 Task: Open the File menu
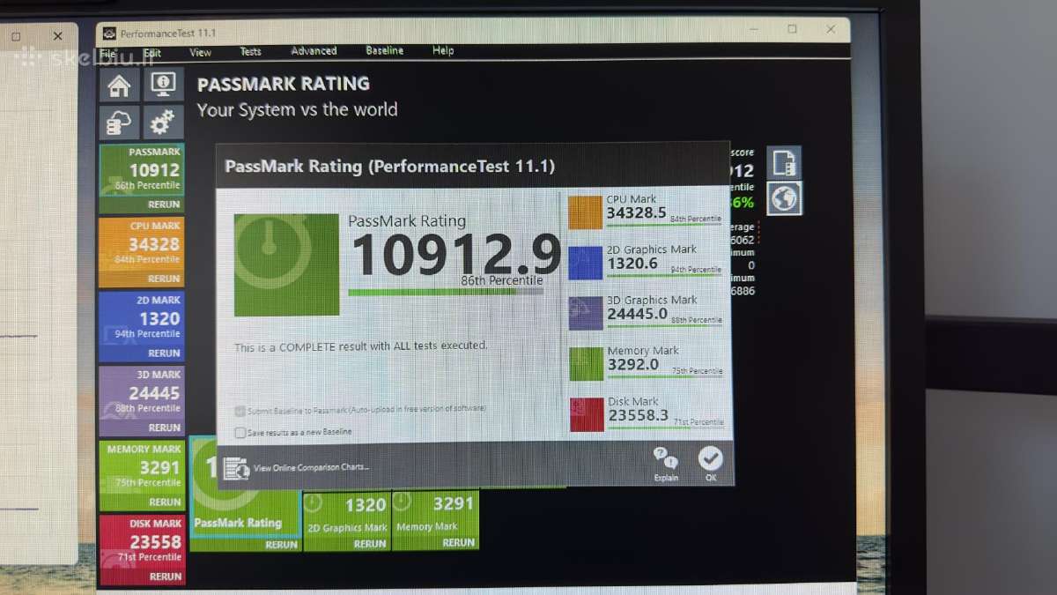[x=107, y=53]
